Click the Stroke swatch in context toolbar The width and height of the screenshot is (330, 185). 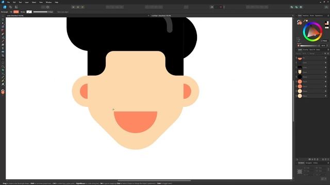pos(29,12)
